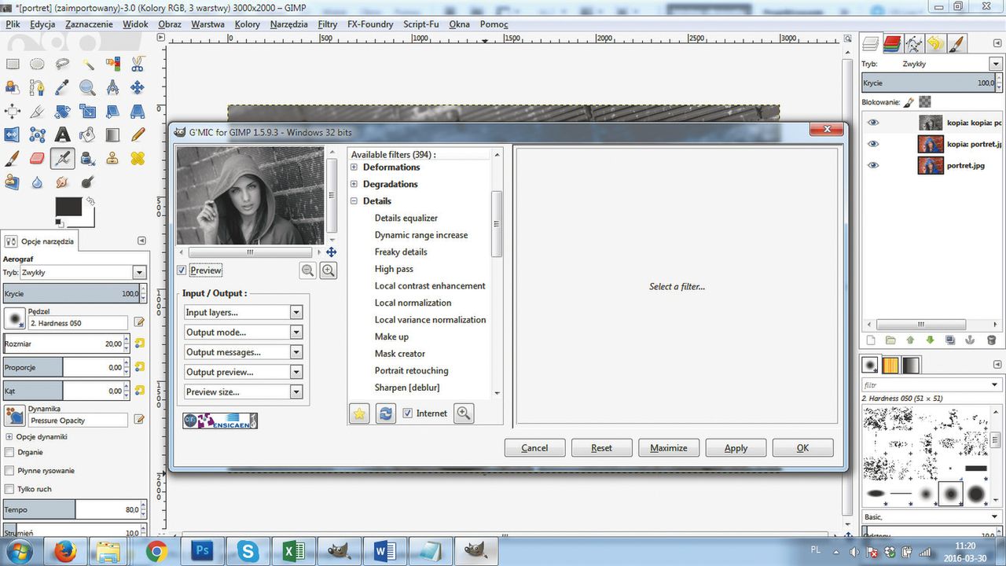Screen dimensions: 1006x566
Task: Open the FX-Foundry menu
Action: click(x=370, y=24)
